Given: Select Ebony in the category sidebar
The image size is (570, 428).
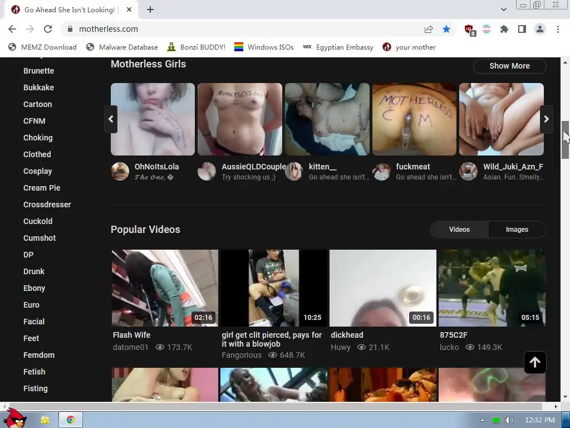Looking at the screenshot, I should pos(34,288).
